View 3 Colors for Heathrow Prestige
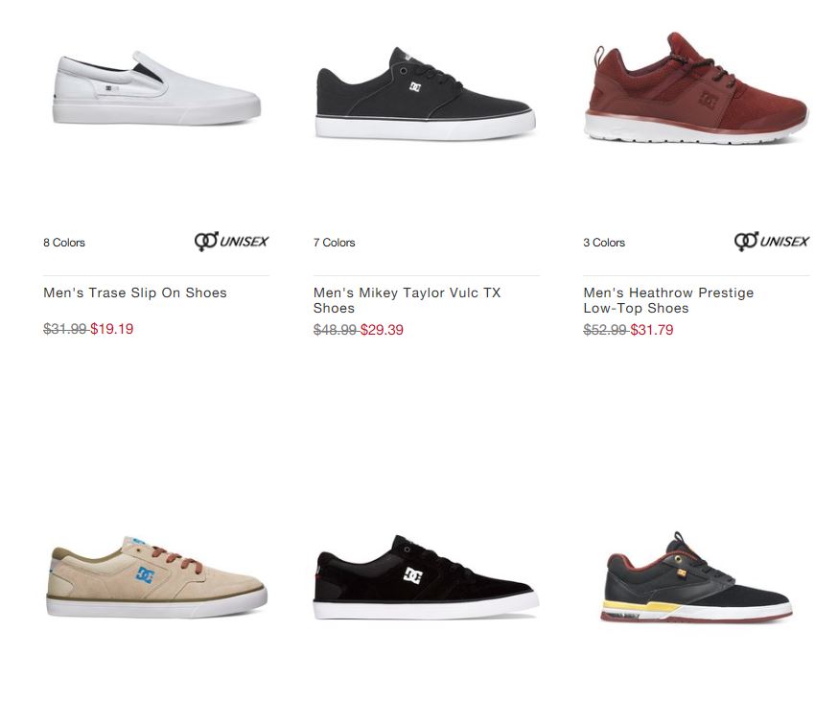Image resolution: width=838 pixels, height=701 pixels. click(x=604, y=243)
